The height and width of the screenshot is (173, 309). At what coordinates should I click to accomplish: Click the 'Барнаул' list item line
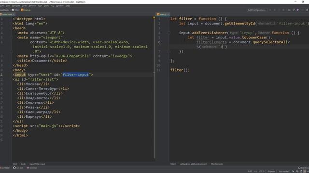34,117
